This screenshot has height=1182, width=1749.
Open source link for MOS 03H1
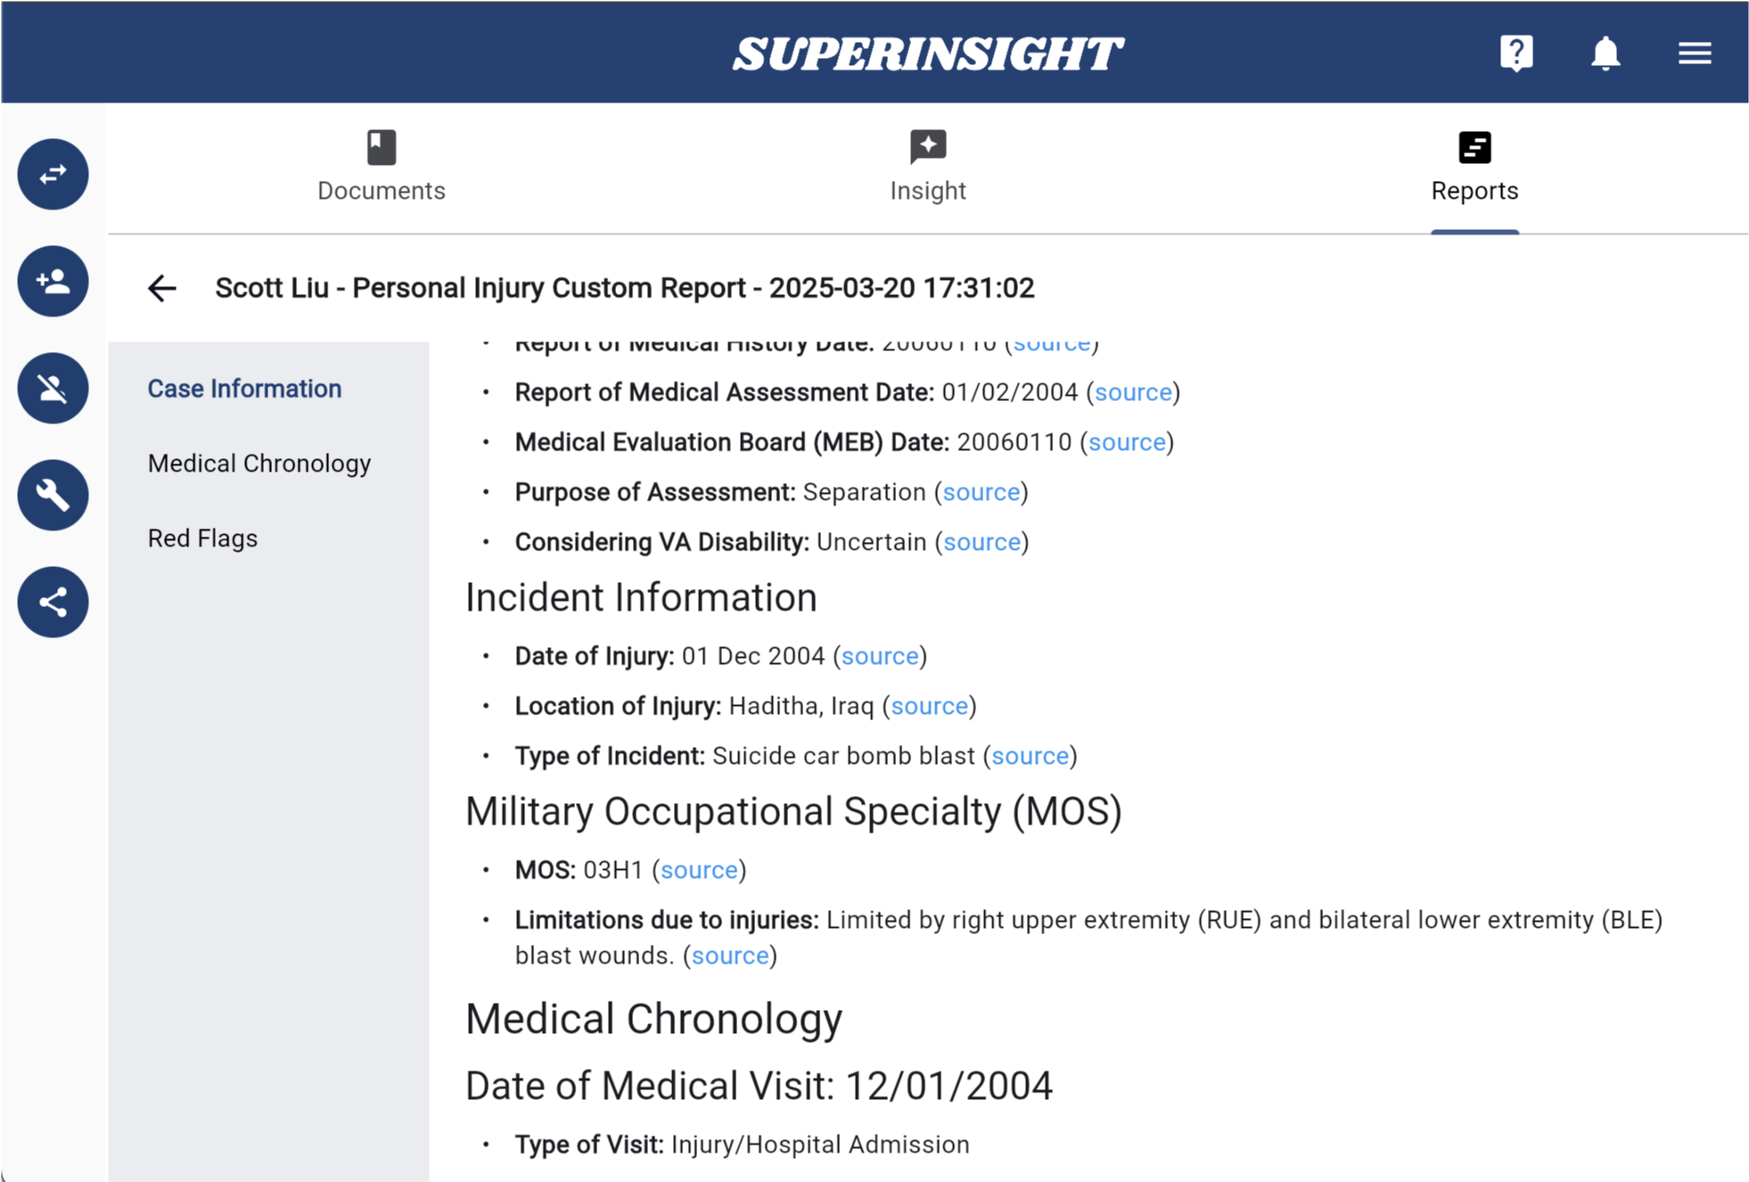click(x=699, y=870)
